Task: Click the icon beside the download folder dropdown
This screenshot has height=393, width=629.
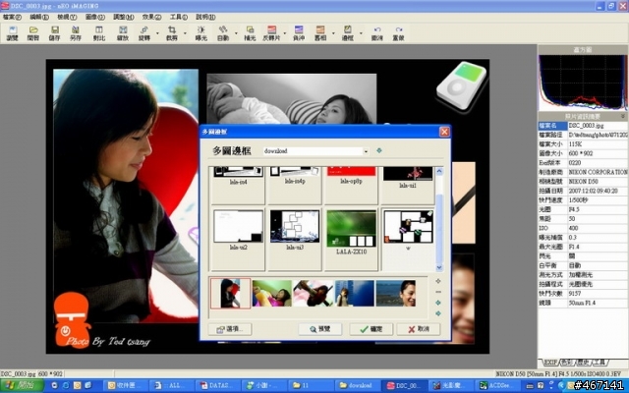Action: 379,150
